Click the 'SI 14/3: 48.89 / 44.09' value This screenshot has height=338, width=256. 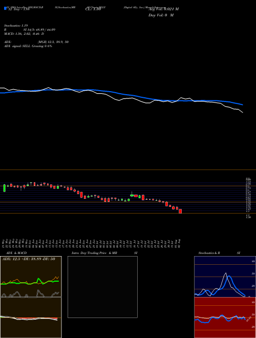pos(39,30)
